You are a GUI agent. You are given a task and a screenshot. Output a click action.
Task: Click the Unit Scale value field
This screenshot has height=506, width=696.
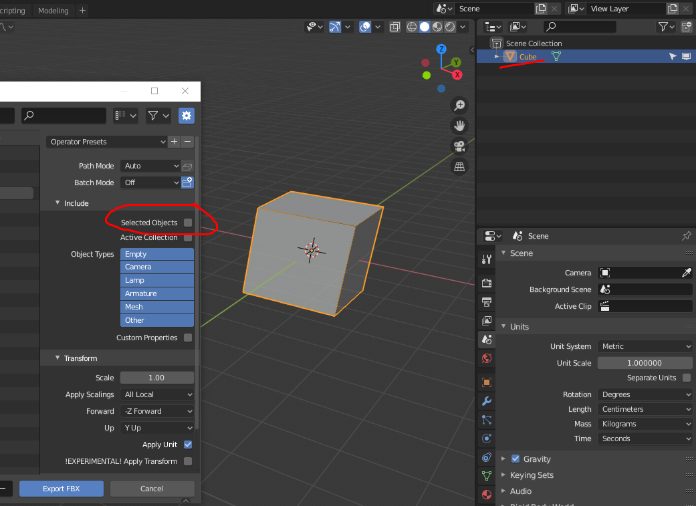click(x=645, y=363)
